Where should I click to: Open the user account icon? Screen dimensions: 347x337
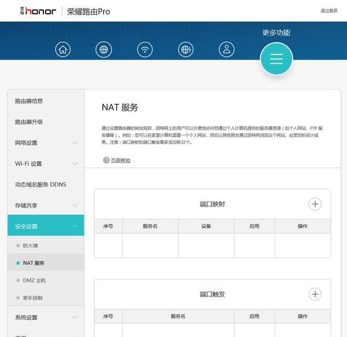pyautogui.click(x=226, y=49)
